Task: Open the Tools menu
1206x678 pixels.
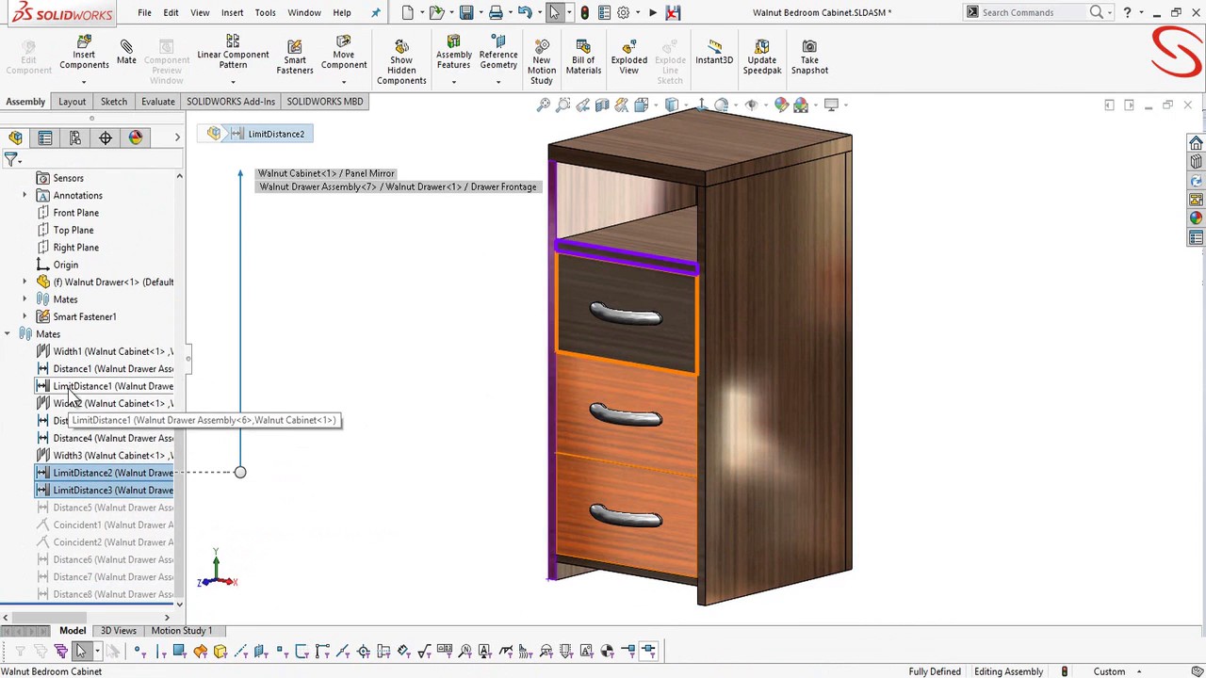Action: [265, 12]
